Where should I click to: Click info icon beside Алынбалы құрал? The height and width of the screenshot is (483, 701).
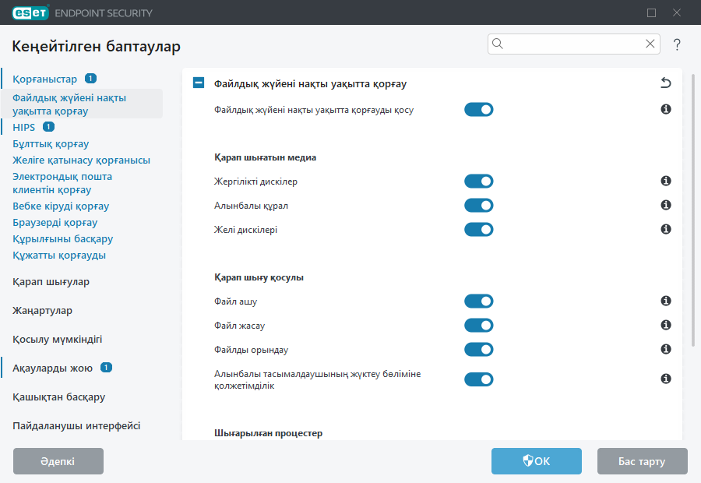click(665, 205)
